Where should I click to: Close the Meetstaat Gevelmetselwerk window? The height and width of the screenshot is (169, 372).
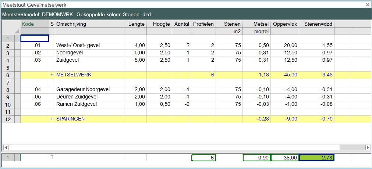point(367,5)
